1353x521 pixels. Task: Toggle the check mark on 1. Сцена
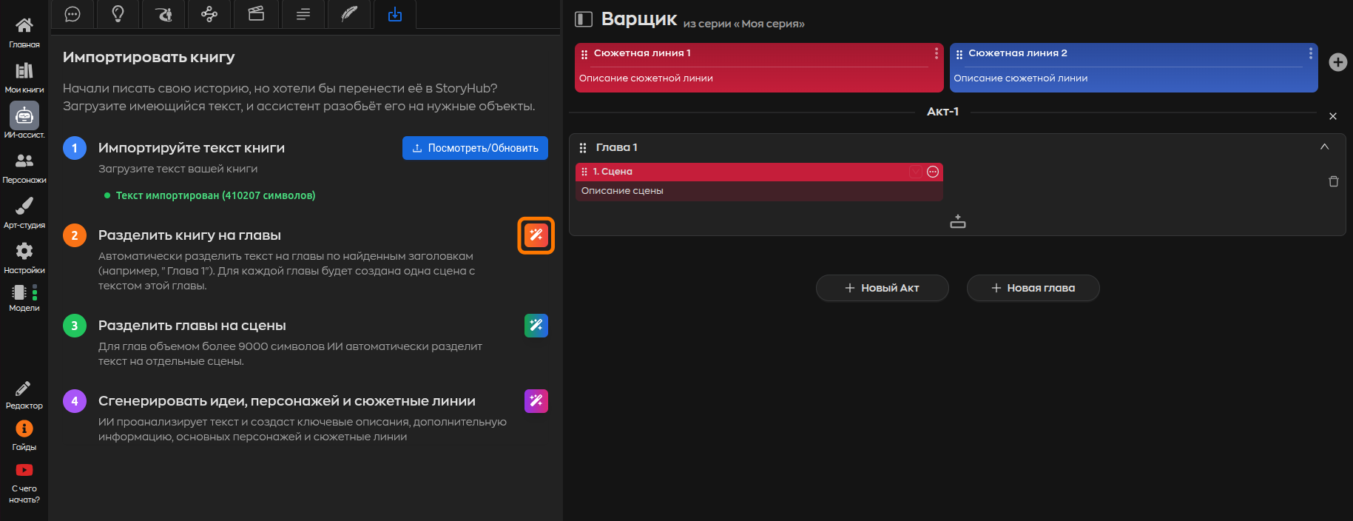[x=916, y=172]
